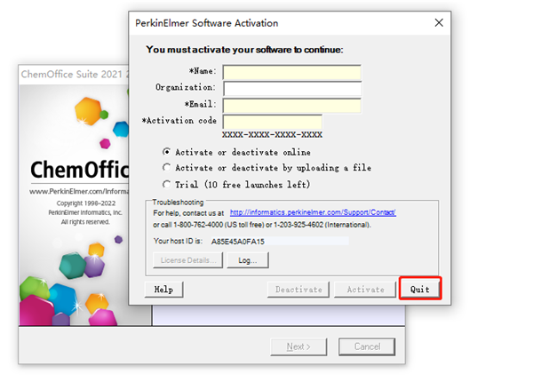Choose activate by uploading a file
Image resolution: width=533 pixels, height=390 pixels.
(166, 167)
